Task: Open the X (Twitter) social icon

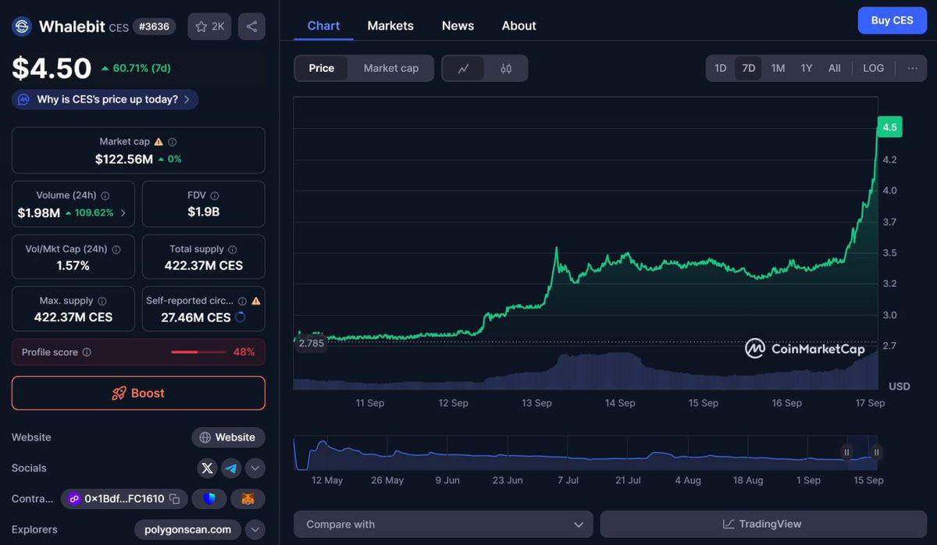Action: click(x=207, y=468)
